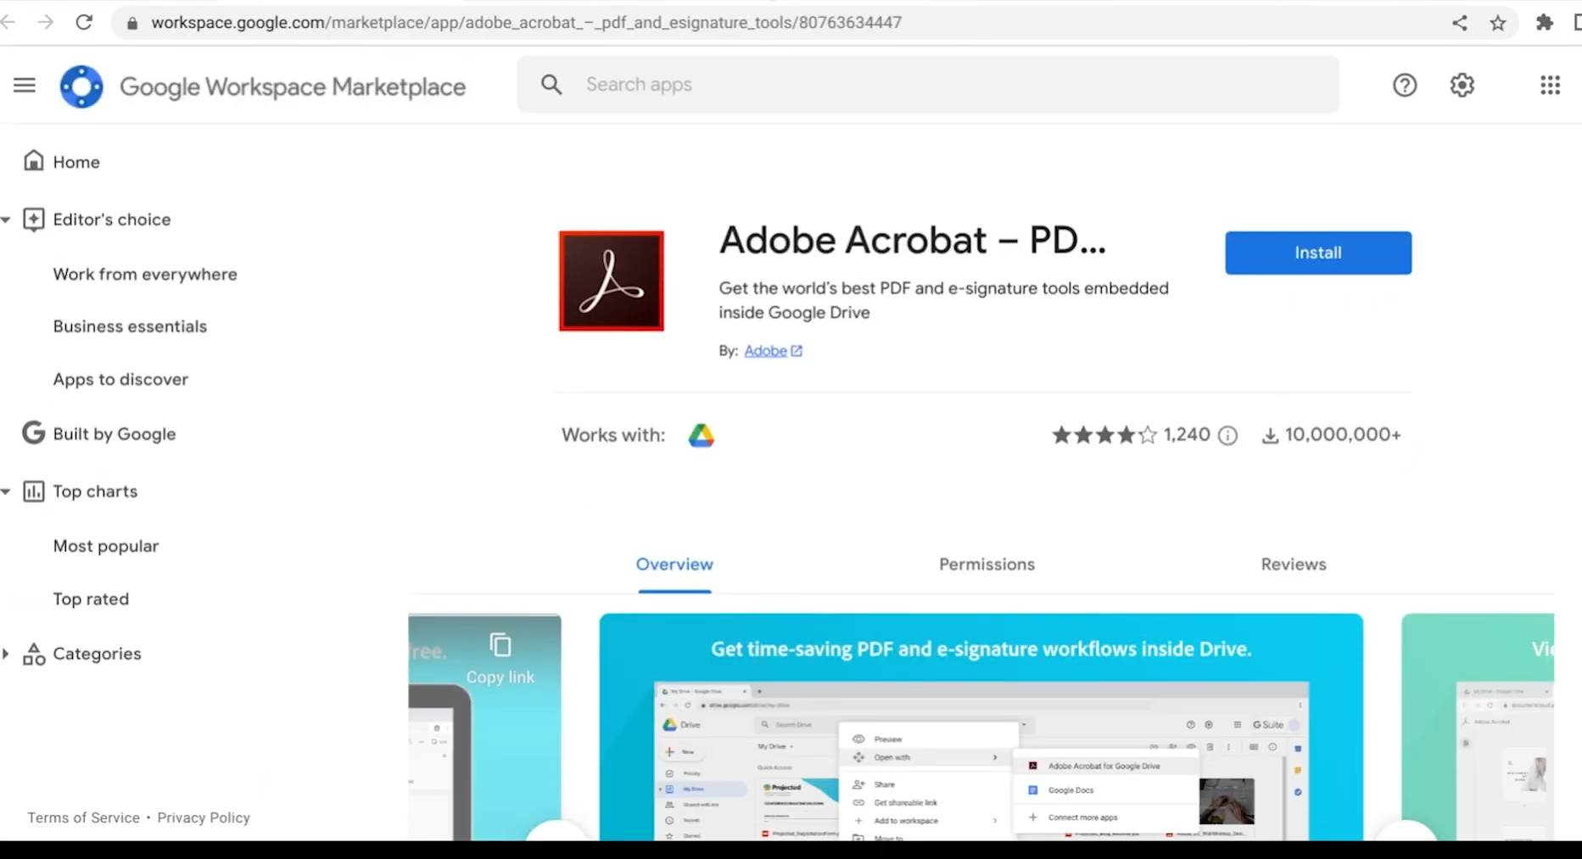Click the Home house icon
Screen dimensions: 1582x859
pyautogui.click(x=33, y=161)
